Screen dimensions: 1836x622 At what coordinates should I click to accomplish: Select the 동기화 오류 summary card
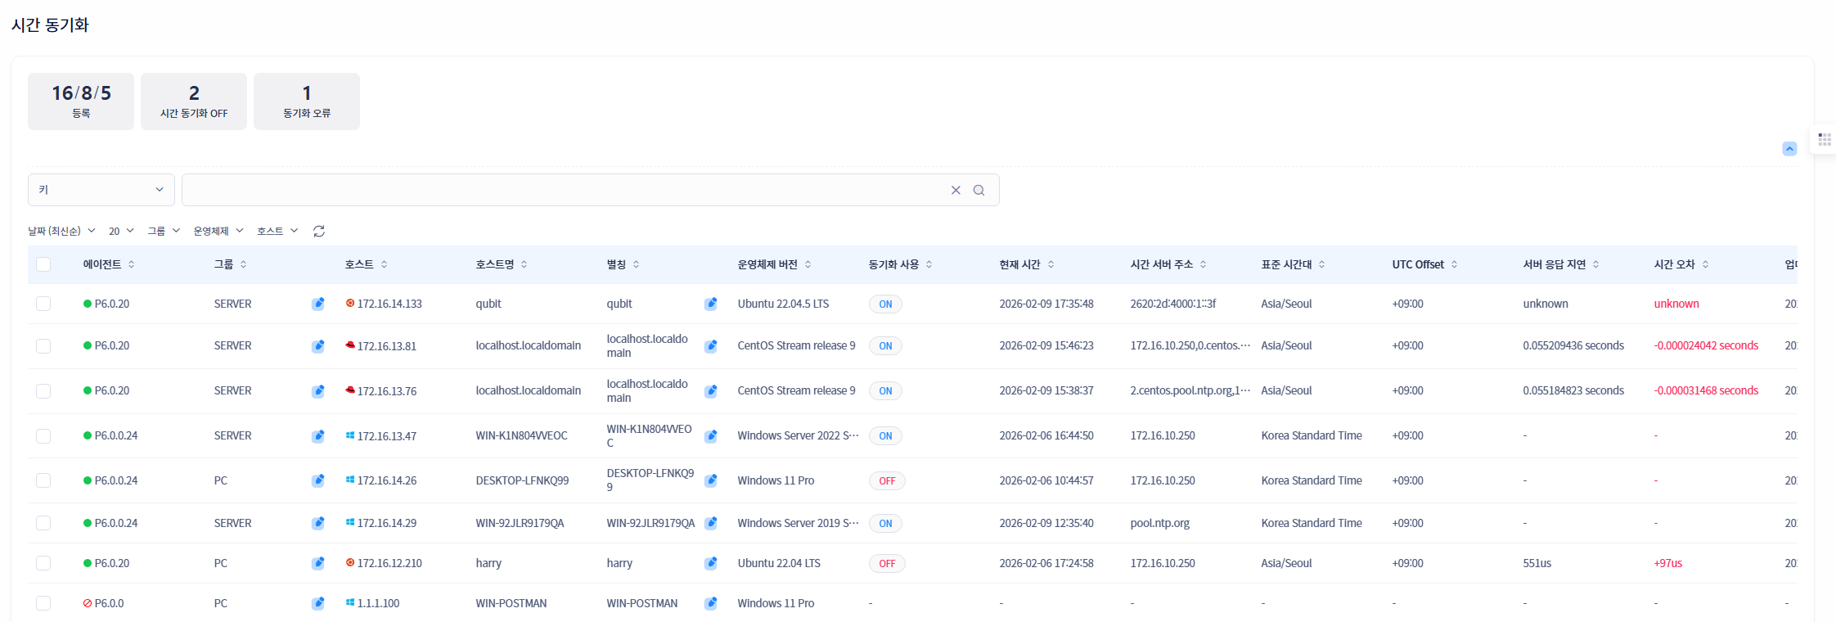pyautogui.click(x=307, y=101)
